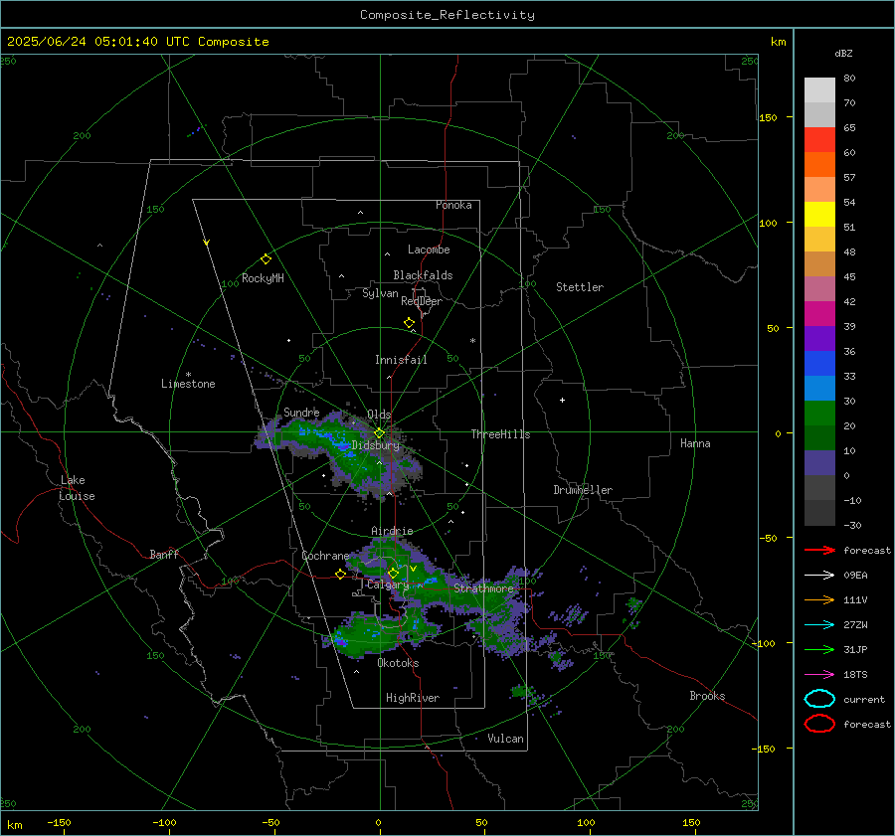Click the strong echo core west of Okotoks
Screen dimensions: 895x836
tap(341, 642)
